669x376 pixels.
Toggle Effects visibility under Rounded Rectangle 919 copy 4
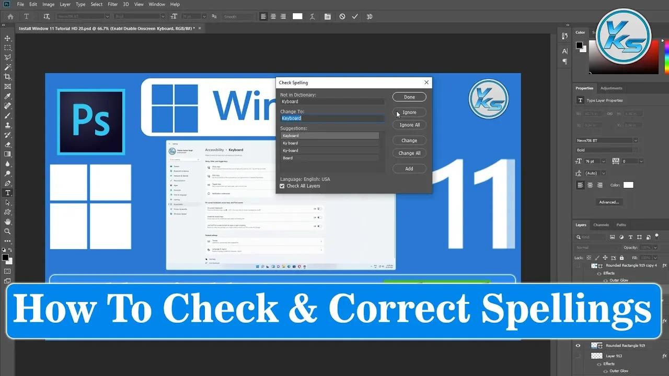(599, 273)
